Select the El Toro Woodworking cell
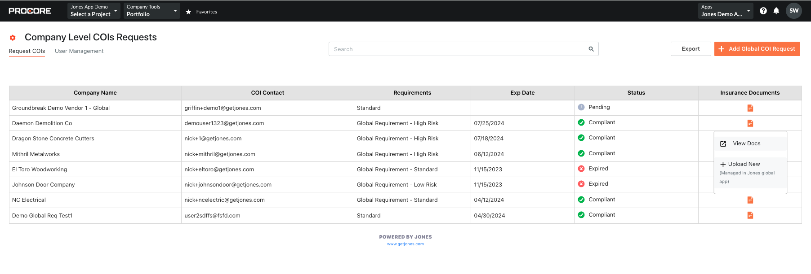811x274 pixels. click(95, 170)
